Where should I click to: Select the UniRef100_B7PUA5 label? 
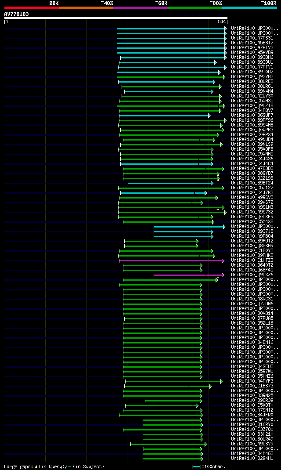click(x=252, y=318)
